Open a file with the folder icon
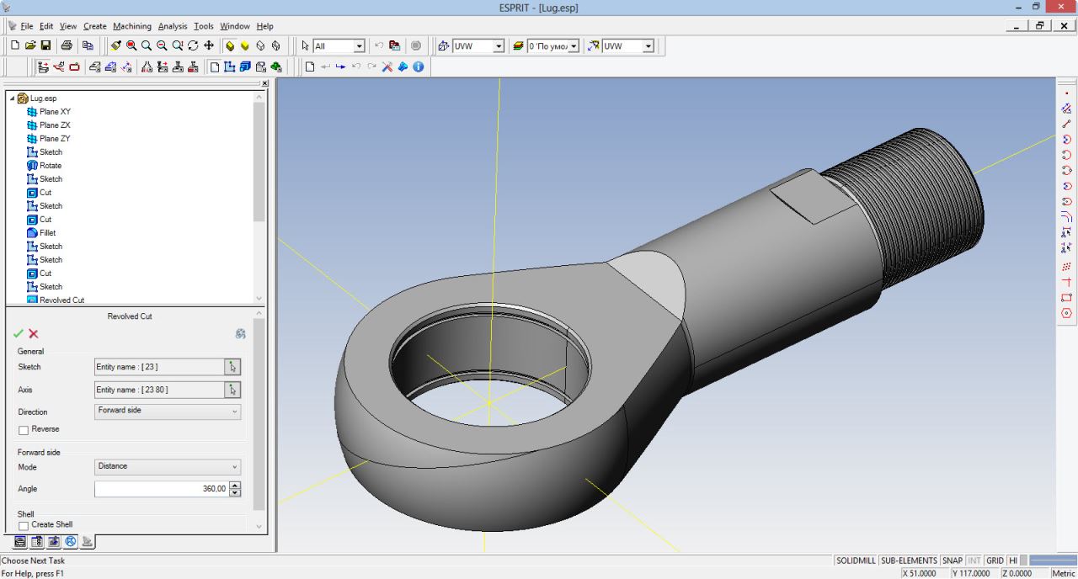 (30, 45)
